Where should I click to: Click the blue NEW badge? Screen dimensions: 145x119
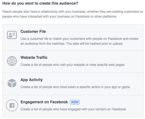point(75,102)
